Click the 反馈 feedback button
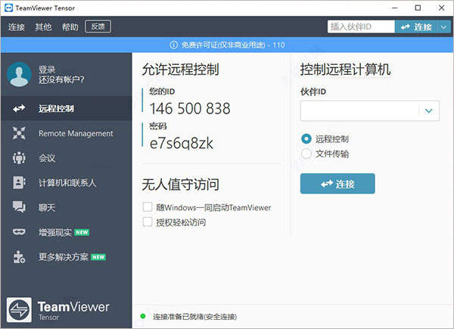 click(x=98, y=26)
